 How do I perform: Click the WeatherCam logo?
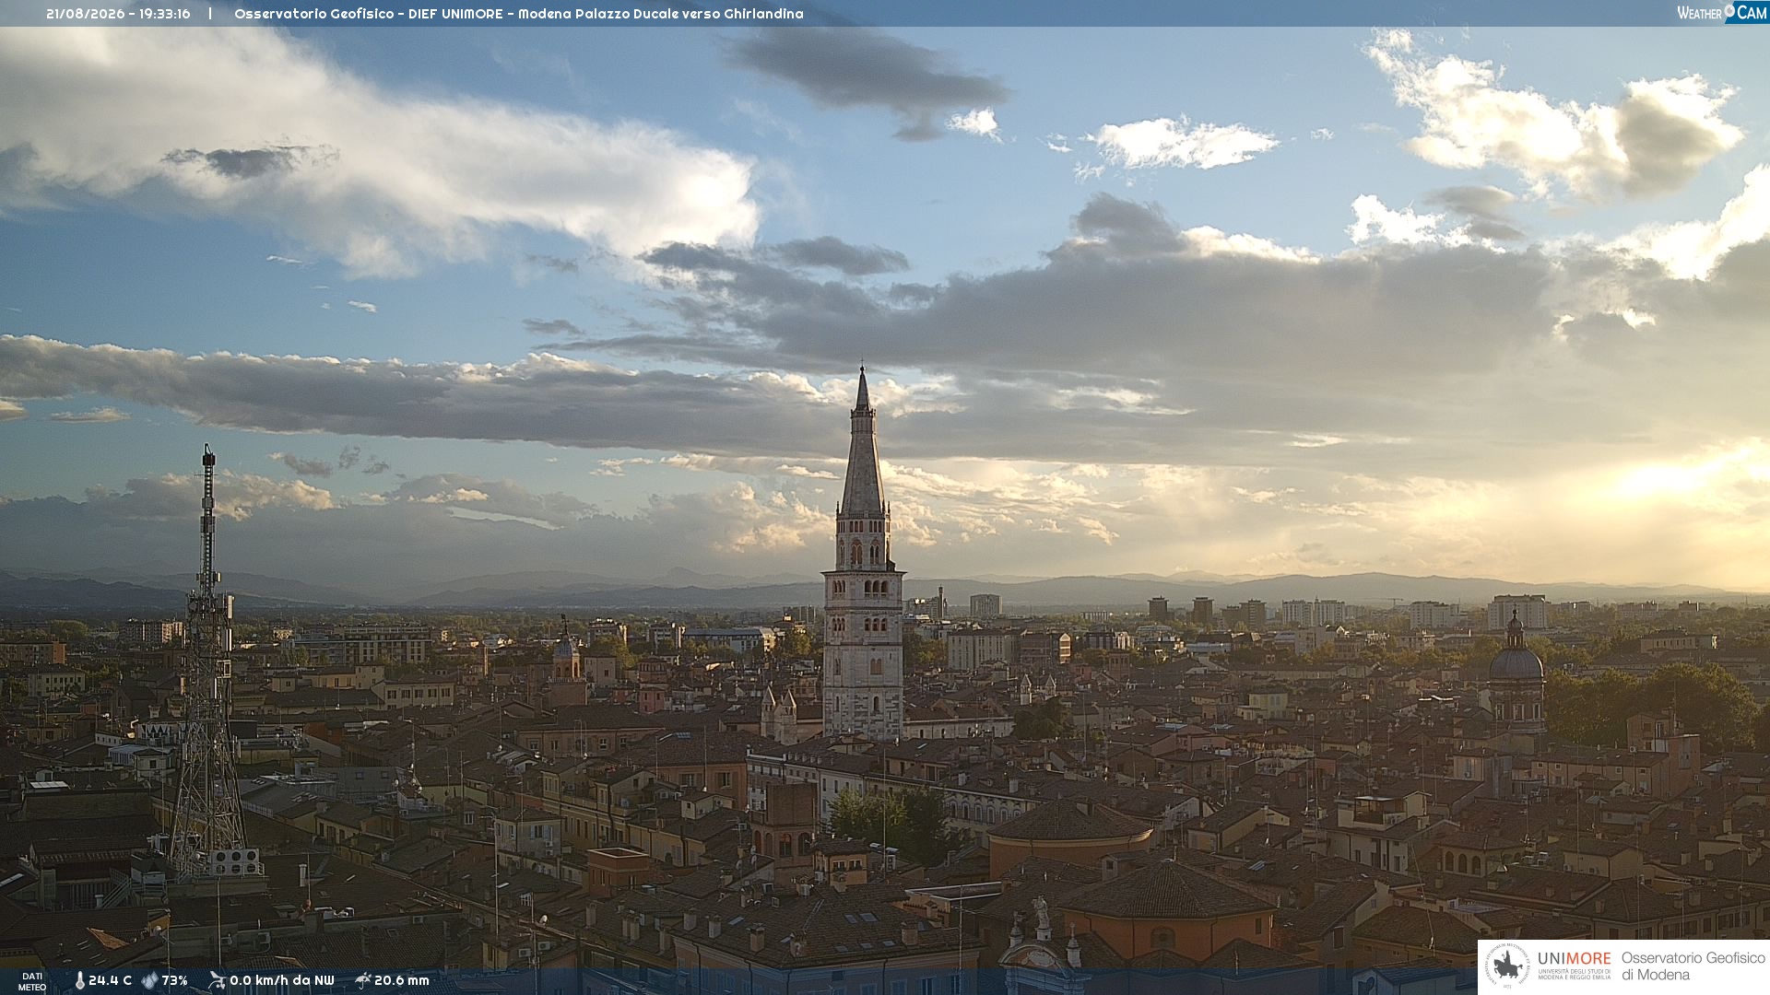pos(1721,12)
